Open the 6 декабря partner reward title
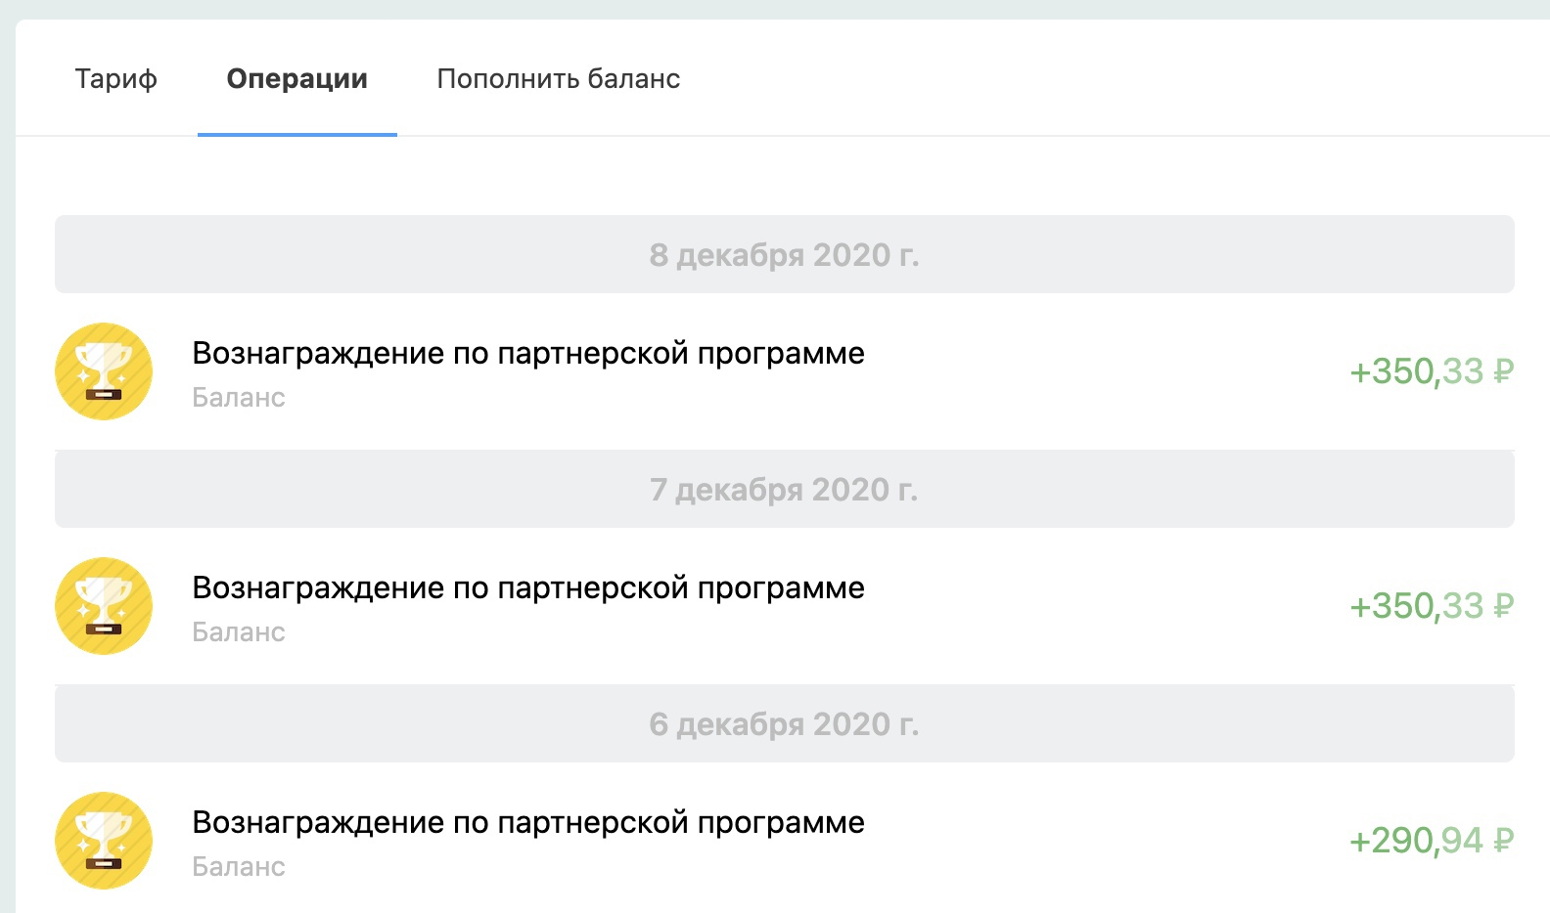This screenshot has width=1550, height=913. 527,822
